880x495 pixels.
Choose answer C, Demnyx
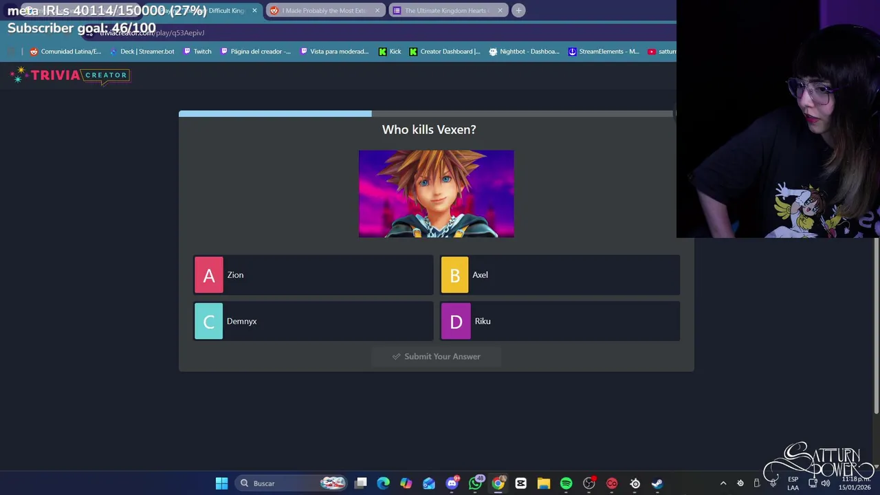[x=313, y=321]
